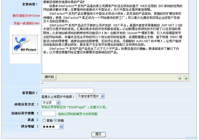The height and width of the screenshot is (140, 199).
Task: Click the 状态 label
Action: [x=33, y=120]
